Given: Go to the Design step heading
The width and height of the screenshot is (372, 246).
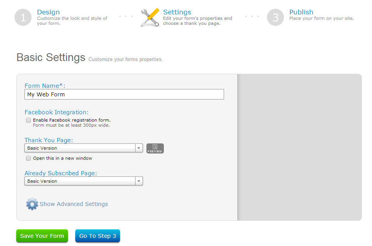Looking at the screenshot, I should [x=48, y=12].
